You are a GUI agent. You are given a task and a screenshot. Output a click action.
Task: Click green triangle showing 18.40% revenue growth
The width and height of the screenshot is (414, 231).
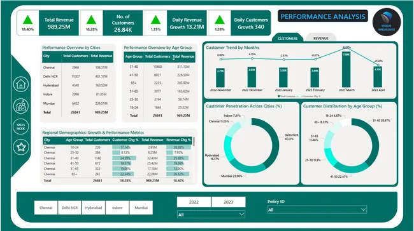(x=28, y=20)
